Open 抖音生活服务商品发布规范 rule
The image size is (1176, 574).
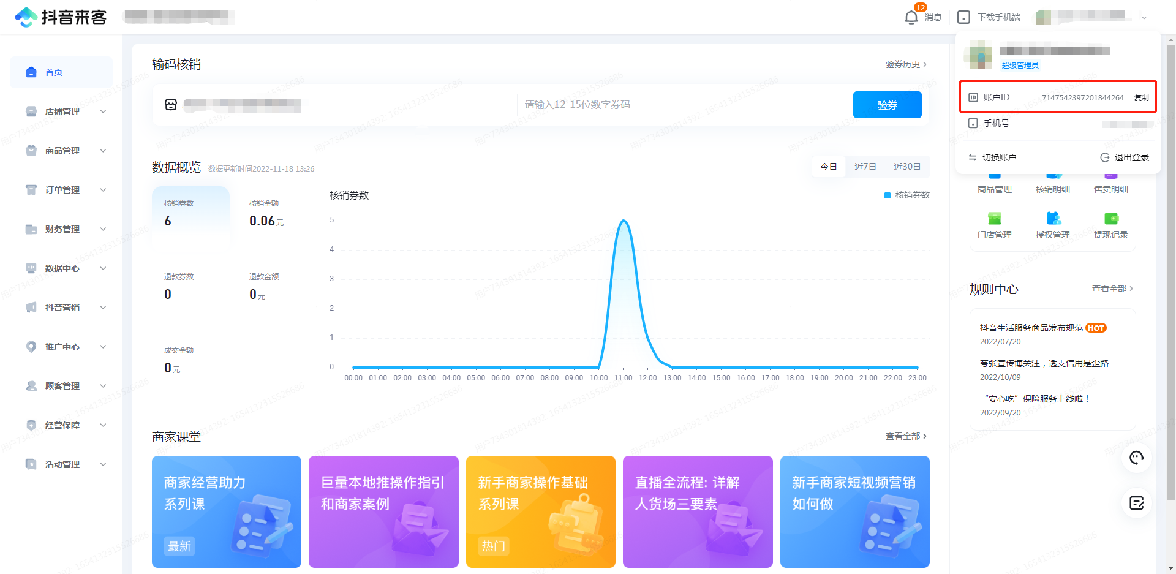point(1031,328)
